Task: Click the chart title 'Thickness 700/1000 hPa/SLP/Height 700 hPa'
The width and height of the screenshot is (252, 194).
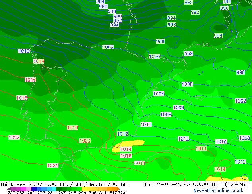Action: (x=65, y=184)
